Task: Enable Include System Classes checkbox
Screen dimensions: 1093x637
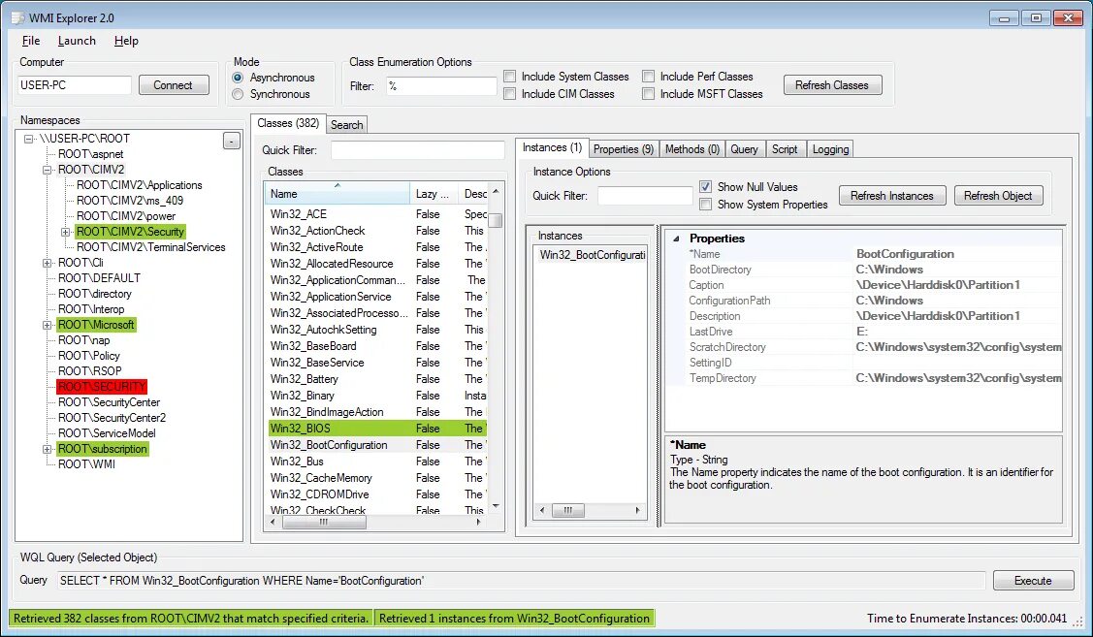Action: (509, 77)
